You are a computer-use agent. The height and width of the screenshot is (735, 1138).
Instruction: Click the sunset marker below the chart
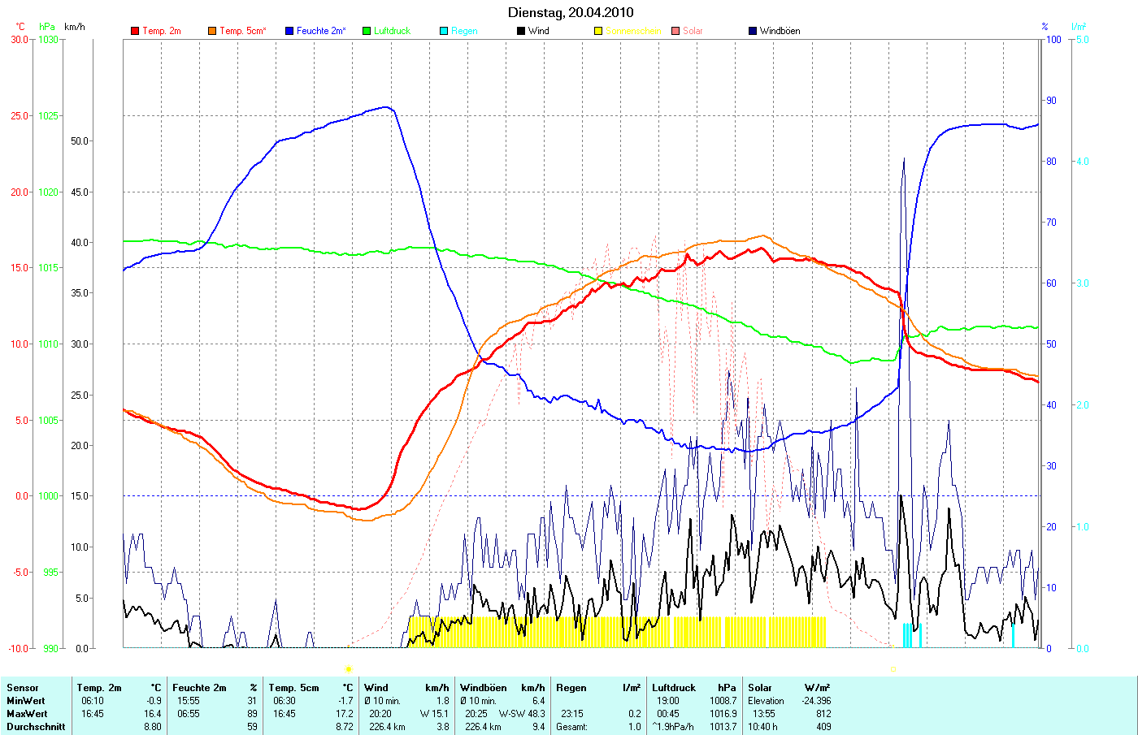pyautogui.click(x=893, y=669)
